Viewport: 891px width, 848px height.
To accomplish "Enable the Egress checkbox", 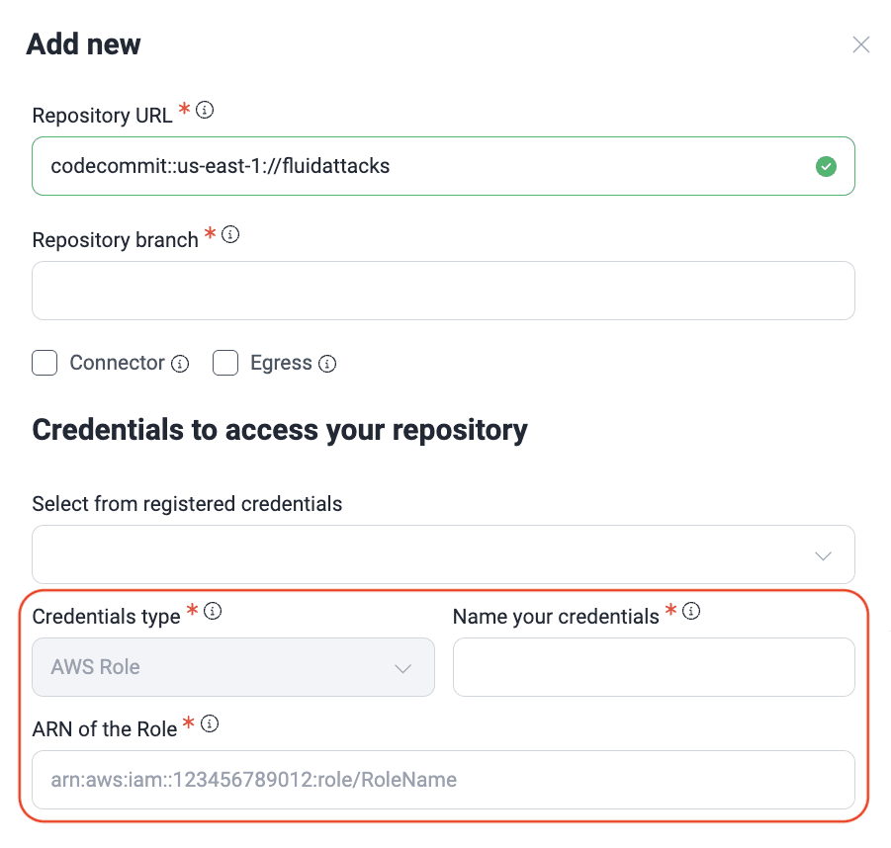I will (x=225, y=363).
